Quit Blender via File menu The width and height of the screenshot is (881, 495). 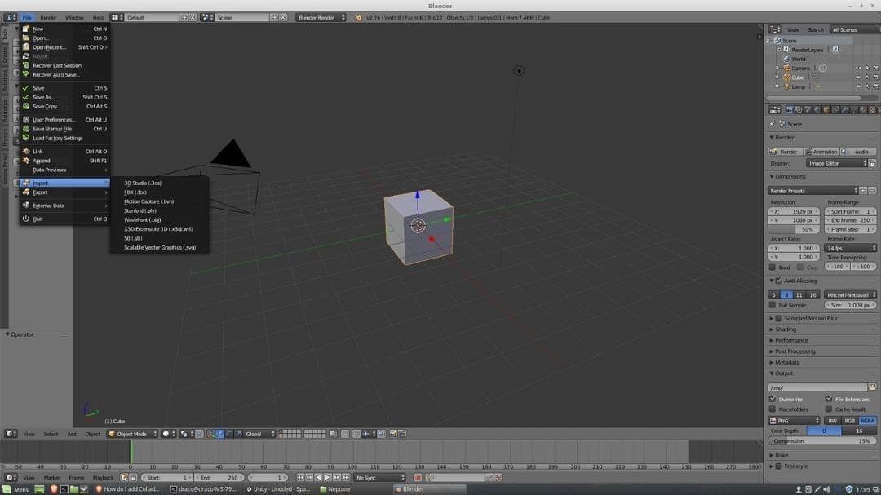pos(64,219)
